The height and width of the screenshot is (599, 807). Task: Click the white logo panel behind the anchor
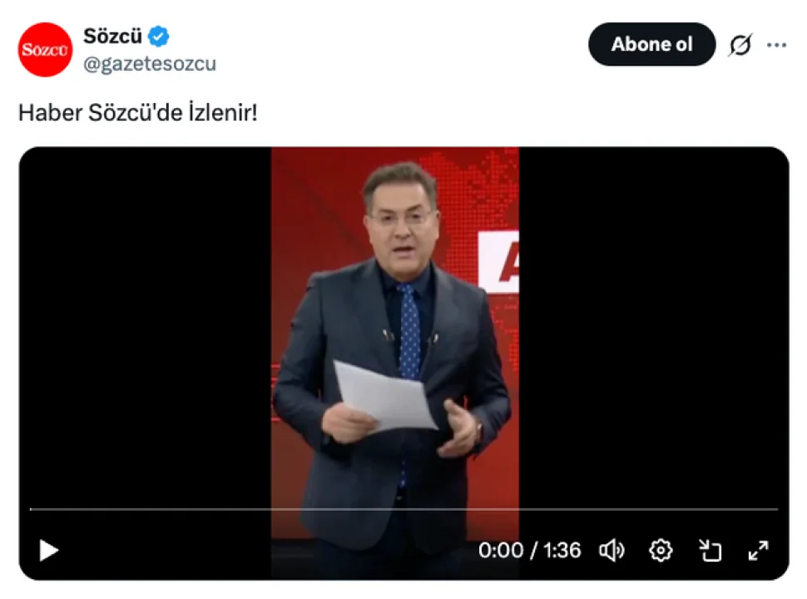click(498, 261)
